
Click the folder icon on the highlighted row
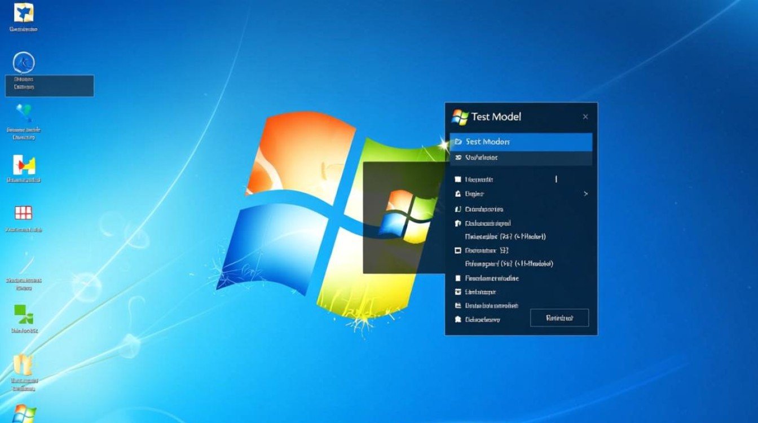click(458, 142)
